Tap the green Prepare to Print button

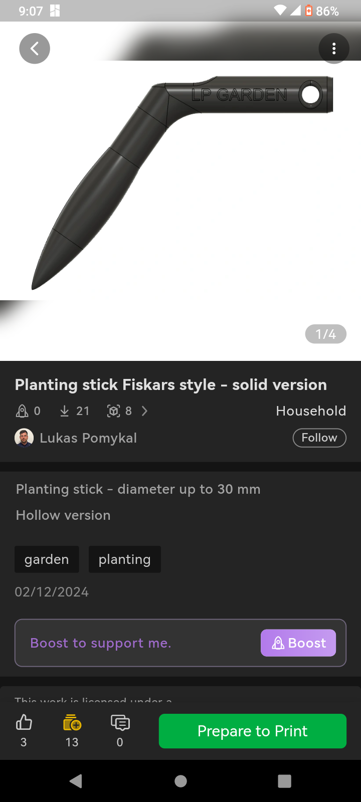click(x=253, y=731)
